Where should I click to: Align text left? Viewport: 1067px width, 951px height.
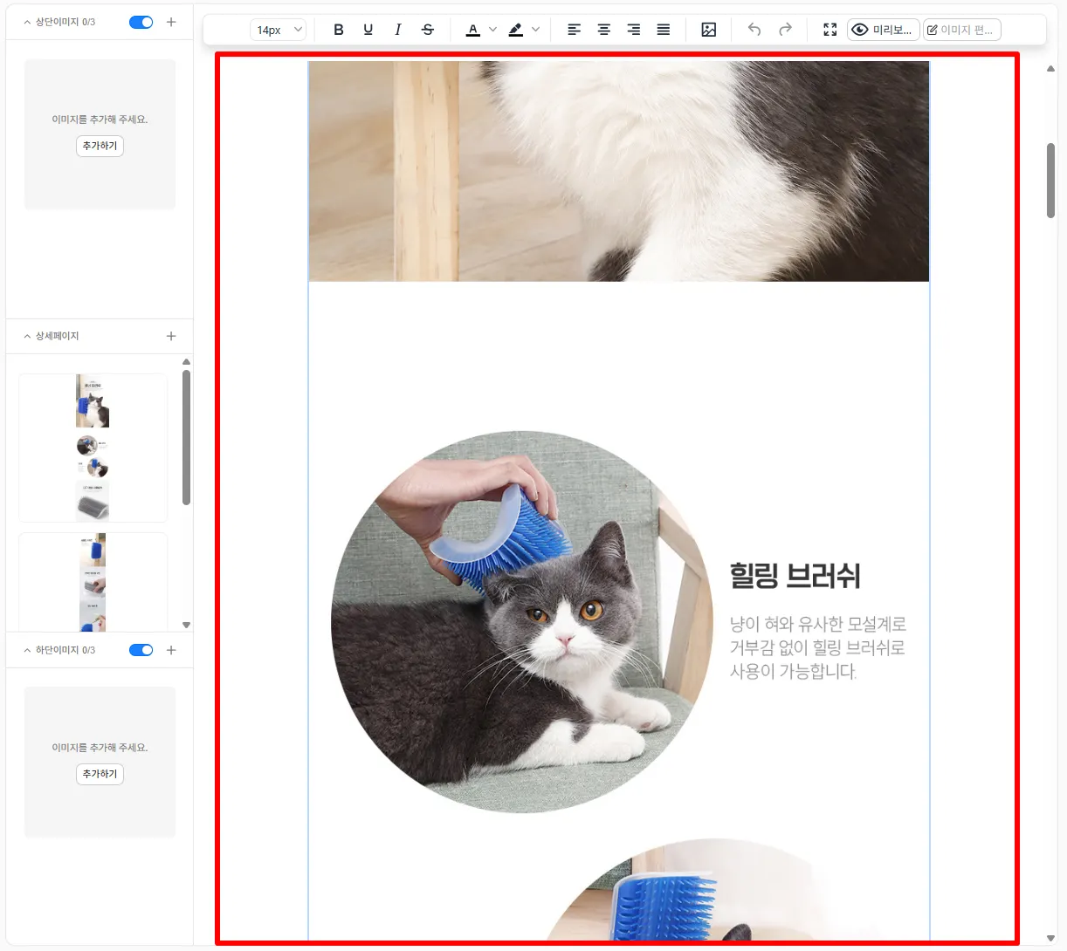(574, 30)
